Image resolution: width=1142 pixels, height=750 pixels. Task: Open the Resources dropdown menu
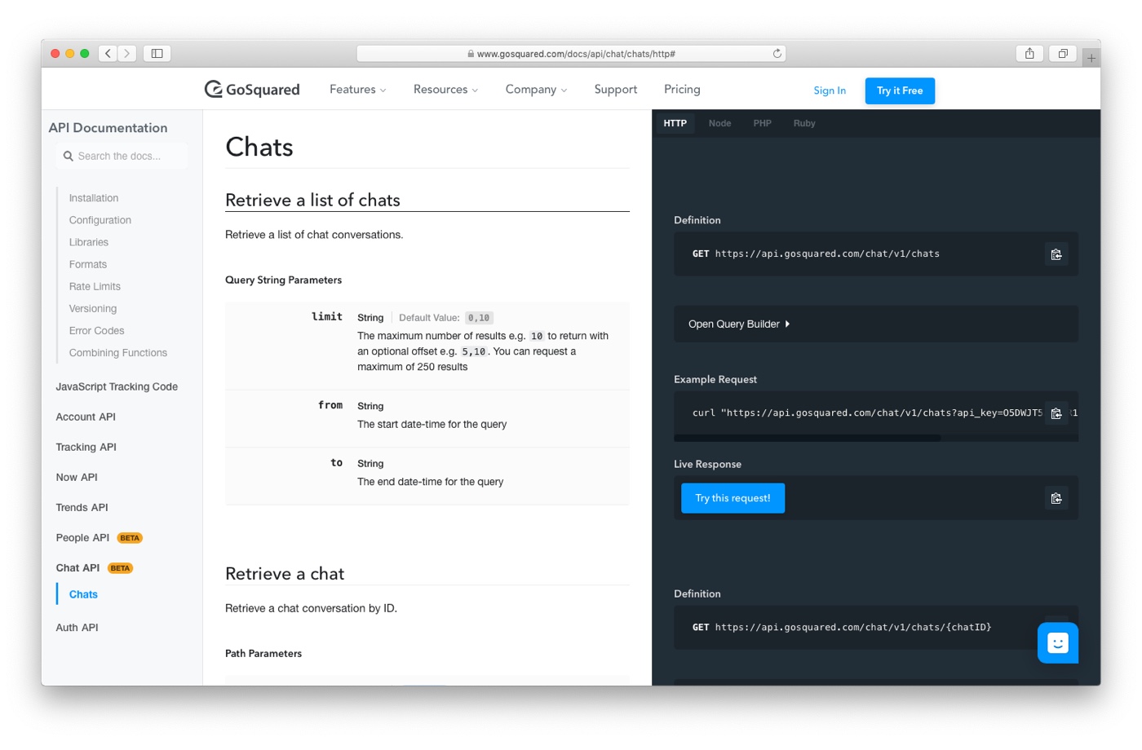pyautogui.click(x=445, y=90)
